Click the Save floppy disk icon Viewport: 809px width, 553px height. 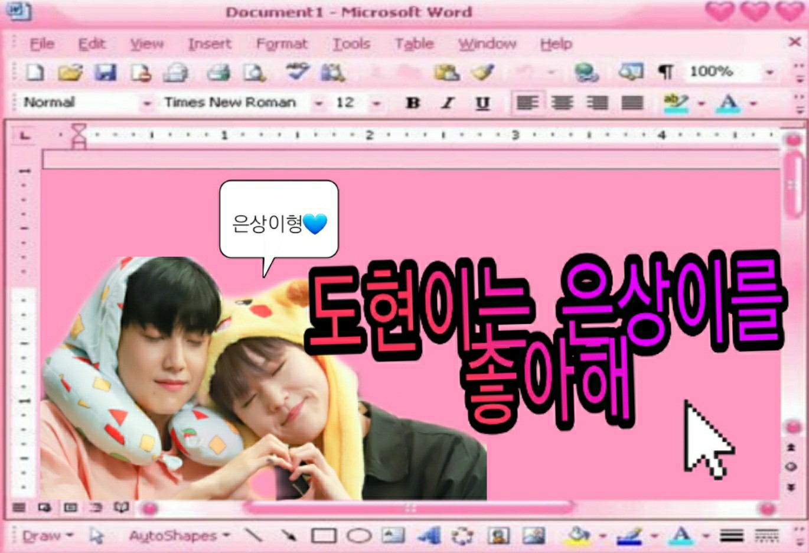click(x=105, y=73)
